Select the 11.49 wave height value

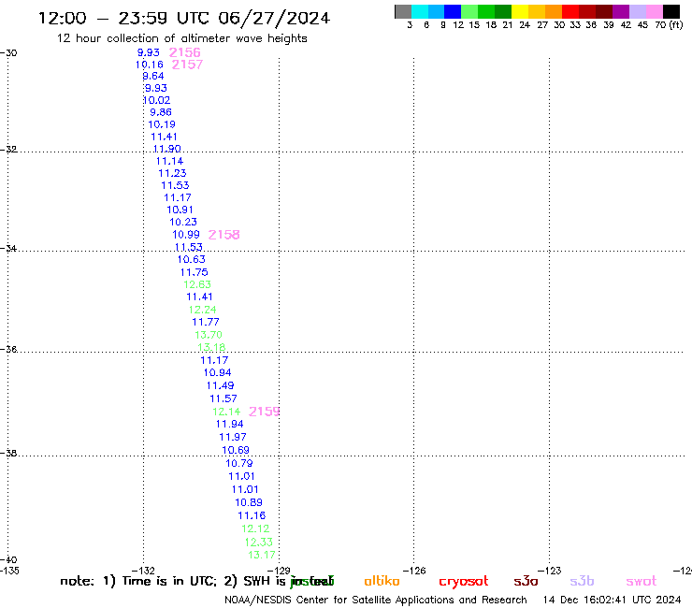[220, 385]
